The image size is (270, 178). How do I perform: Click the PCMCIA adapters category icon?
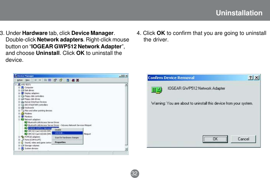(x=22, y=137)
